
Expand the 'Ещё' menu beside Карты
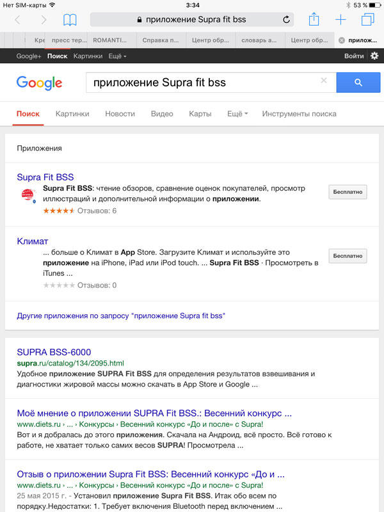click(237, 114)
